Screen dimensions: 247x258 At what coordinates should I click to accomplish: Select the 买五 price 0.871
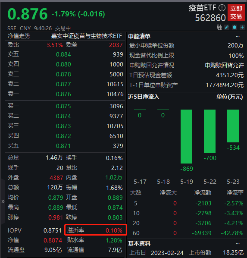pyautogui.click(x=63, y=146)
